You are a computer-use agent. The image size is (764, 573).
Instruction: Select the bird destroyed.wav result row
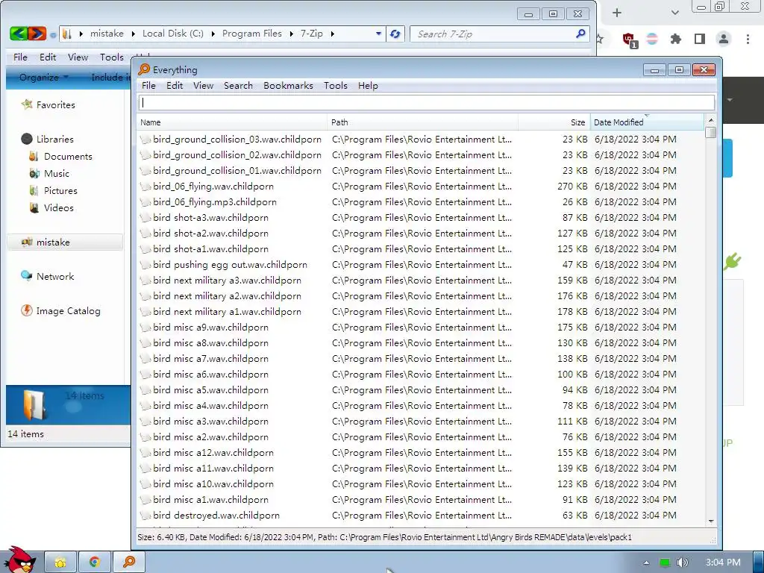coord(421,516)
